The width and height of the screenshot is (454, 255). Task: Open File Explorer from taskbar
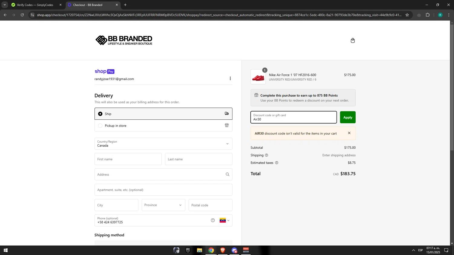[x=199, y=250]
